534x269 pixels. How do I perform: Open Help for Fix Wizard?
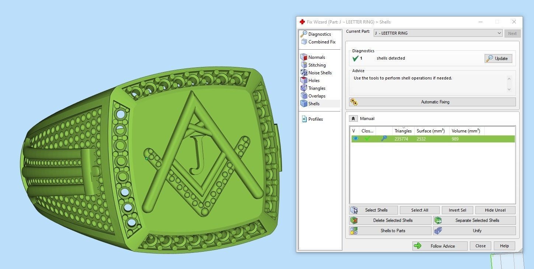(x=505, y=246)
